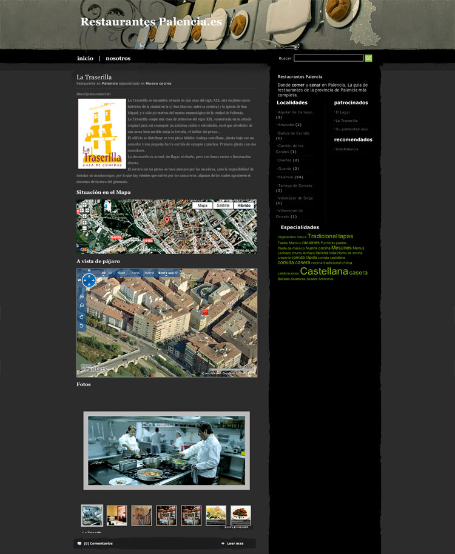Pan the Google map right with the arrow
Image resolution: width=455 pixels, height=554 pixels.
[x=87, y=210]
